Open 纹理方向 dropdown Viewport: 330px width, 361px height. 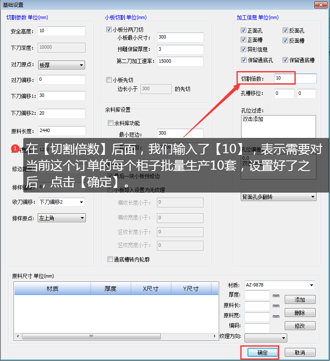coord(266,338)
